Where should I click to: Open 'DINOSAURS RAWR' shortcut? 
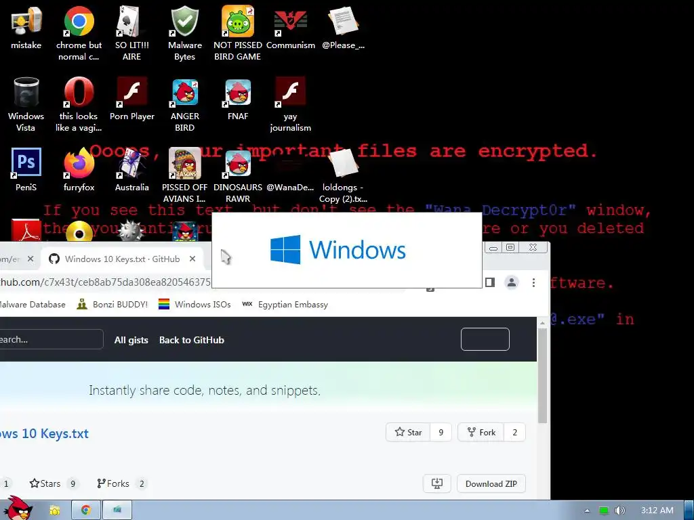tap(238, 175)
